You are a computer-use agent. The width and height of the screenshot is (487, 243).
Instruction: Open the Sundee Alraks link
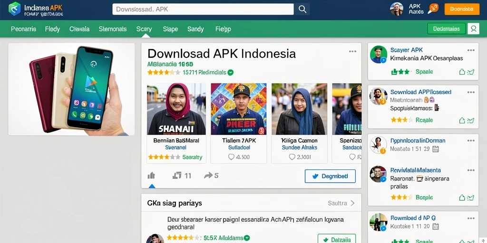(x=300, y=148)
